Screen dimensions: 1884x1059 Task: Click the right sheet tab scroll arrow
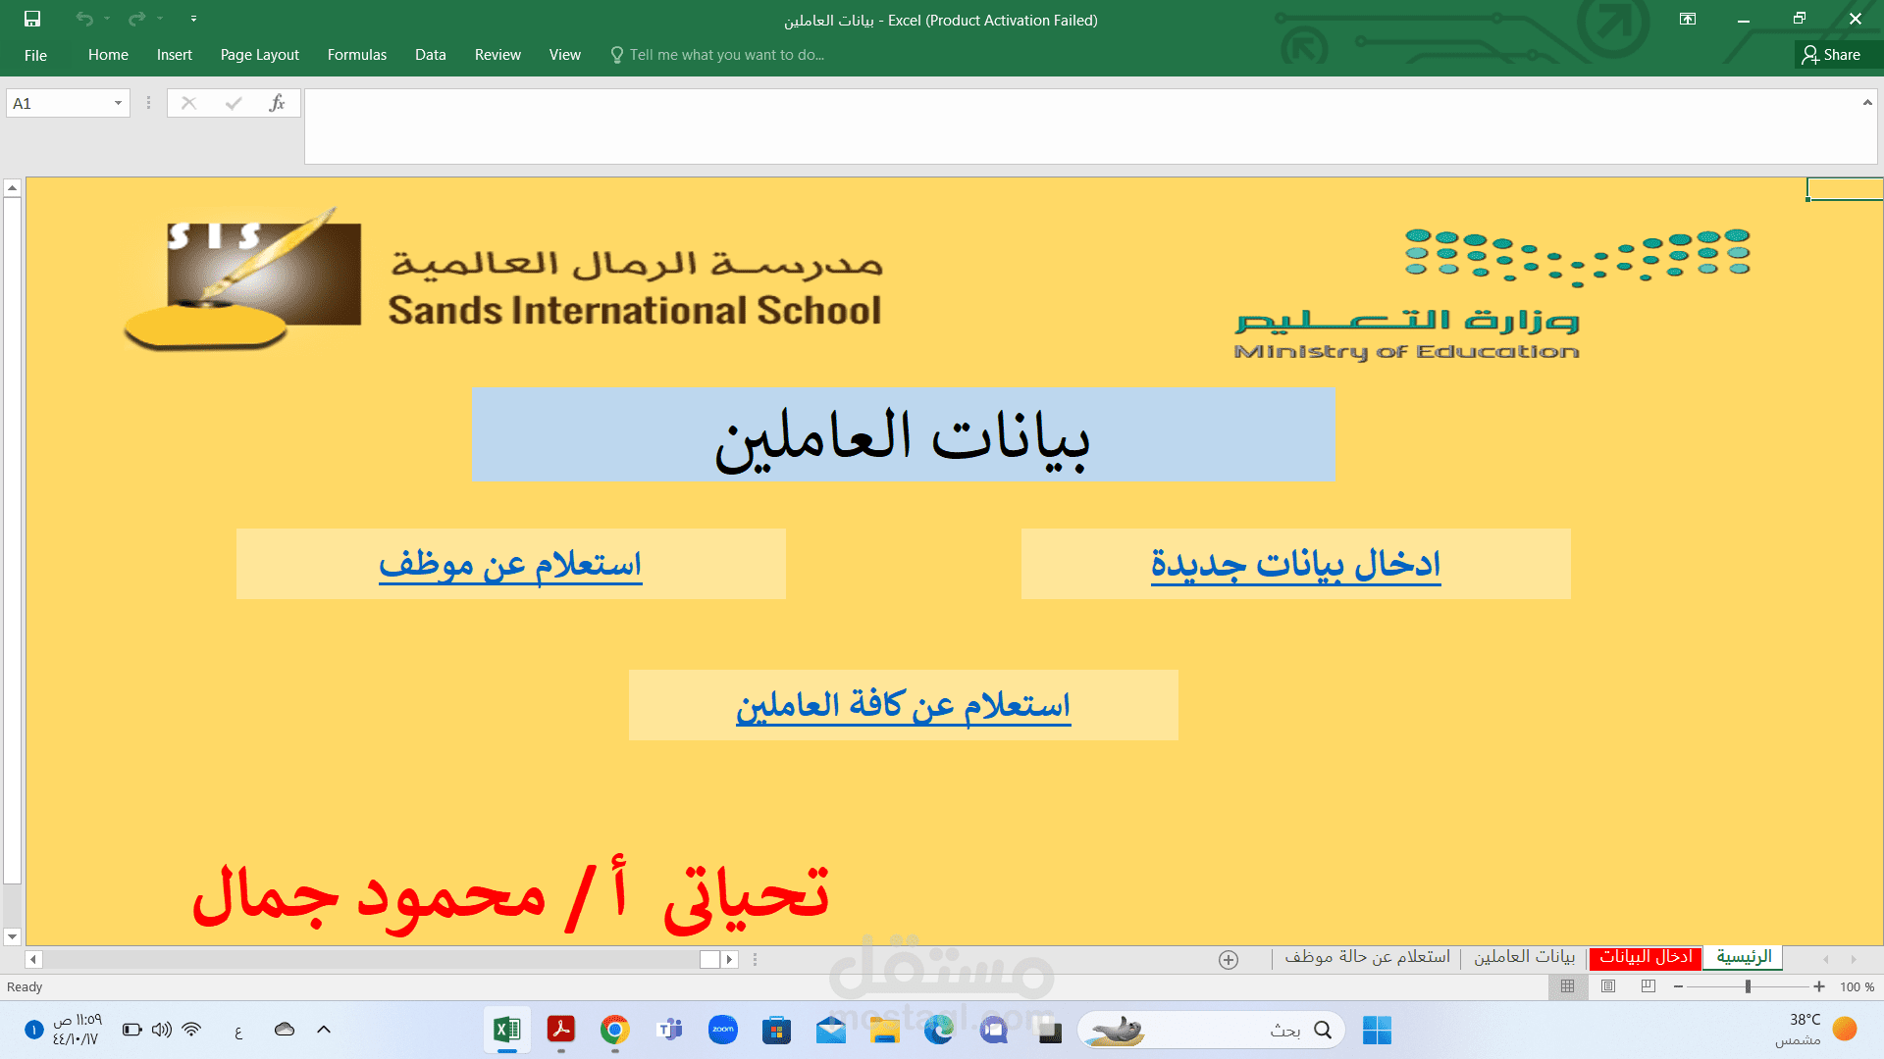tap(1854, 959)
